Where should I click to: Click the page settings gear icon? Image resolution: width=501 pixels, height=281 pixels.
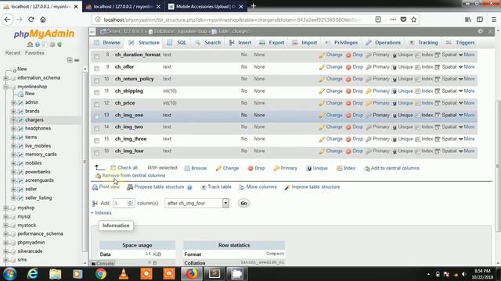pyautogui.click(x=481, y=31)
